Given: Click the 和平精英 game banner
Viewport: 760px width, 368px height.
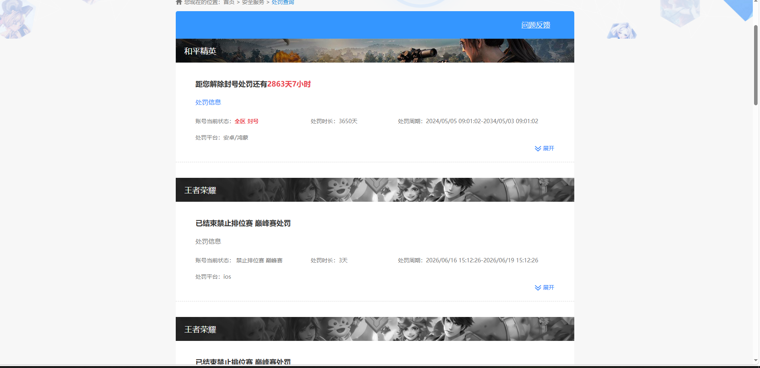Looking at the screenshot, I should tap(375, 51).
